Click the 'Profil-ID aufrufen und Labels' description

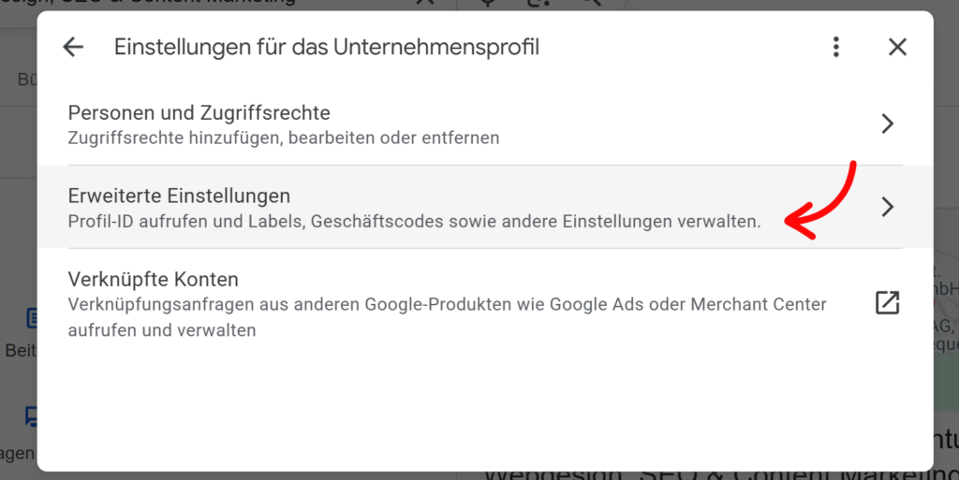(414, 222)
